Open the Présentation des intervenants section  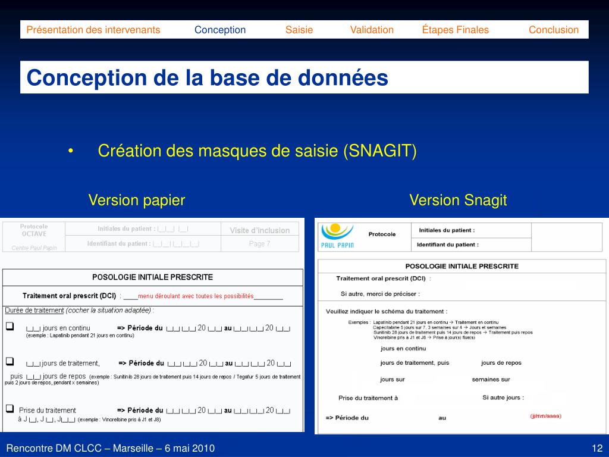pos(93,30)
